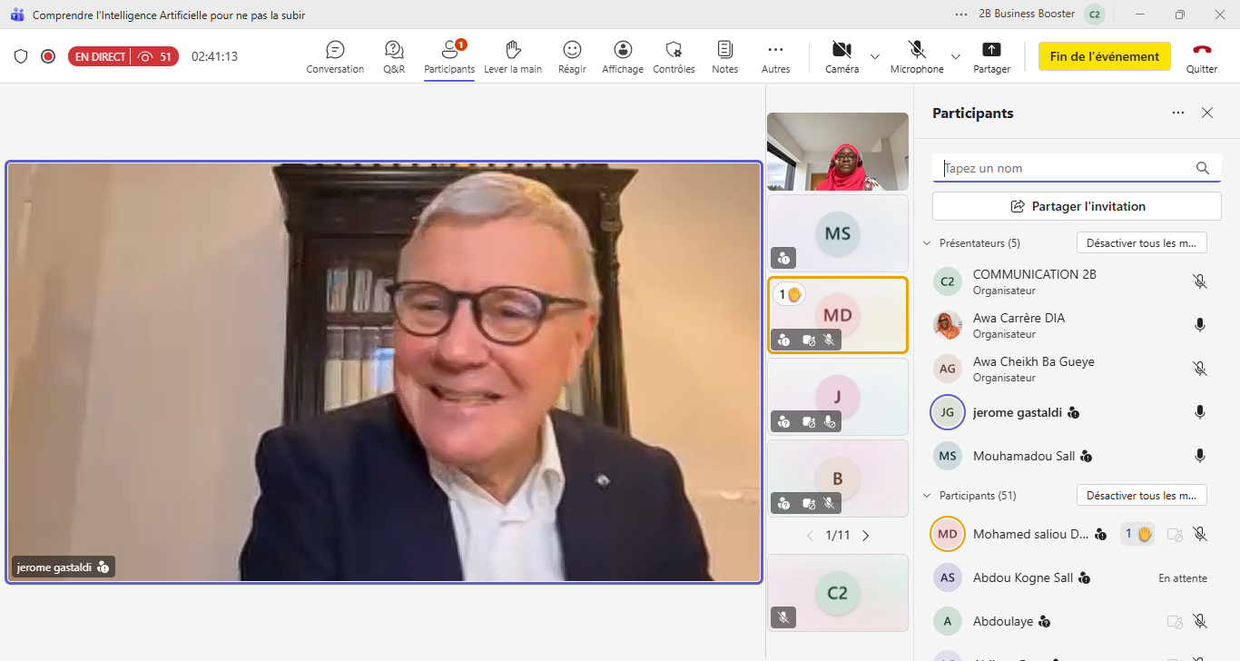The width and height of the screenshot is (1240, 661).
Task: Open the Contrôles settings
Action: (x=674, y=56)
